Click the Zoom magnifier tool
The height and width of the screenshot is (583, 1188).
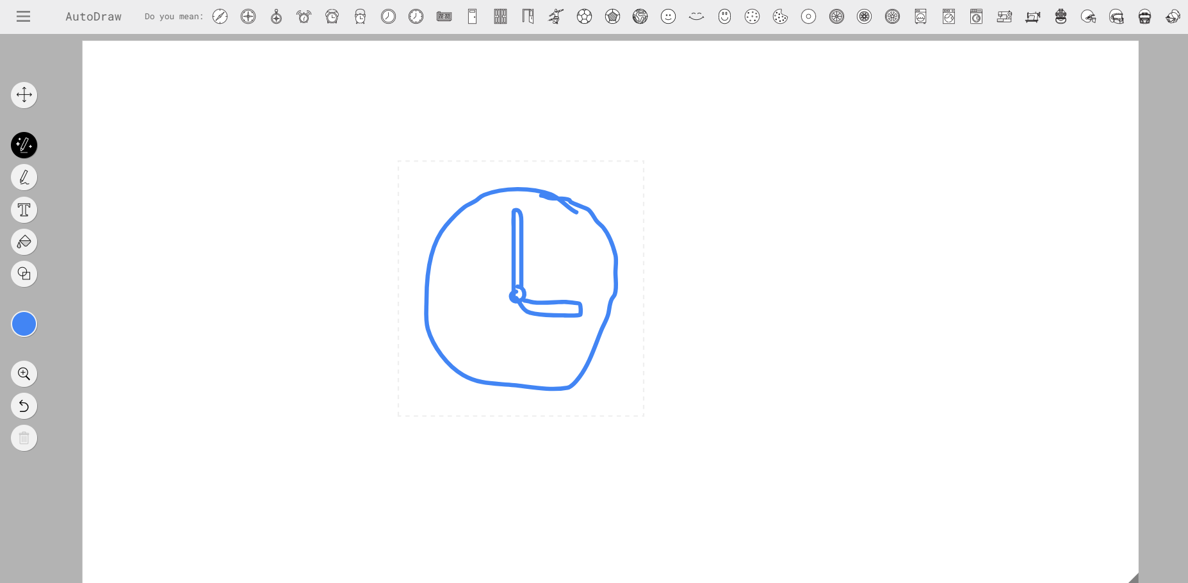(24, 374)
